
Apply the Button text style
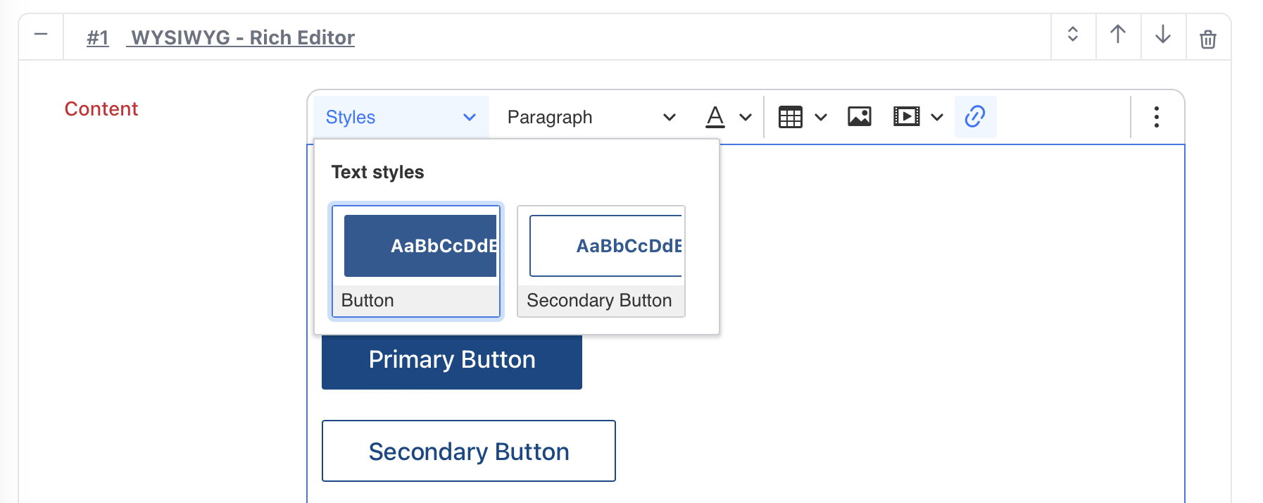point(416,261)
